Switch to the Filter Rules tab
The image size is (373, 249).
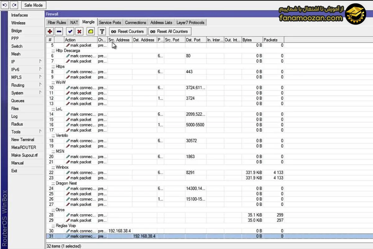57,22
